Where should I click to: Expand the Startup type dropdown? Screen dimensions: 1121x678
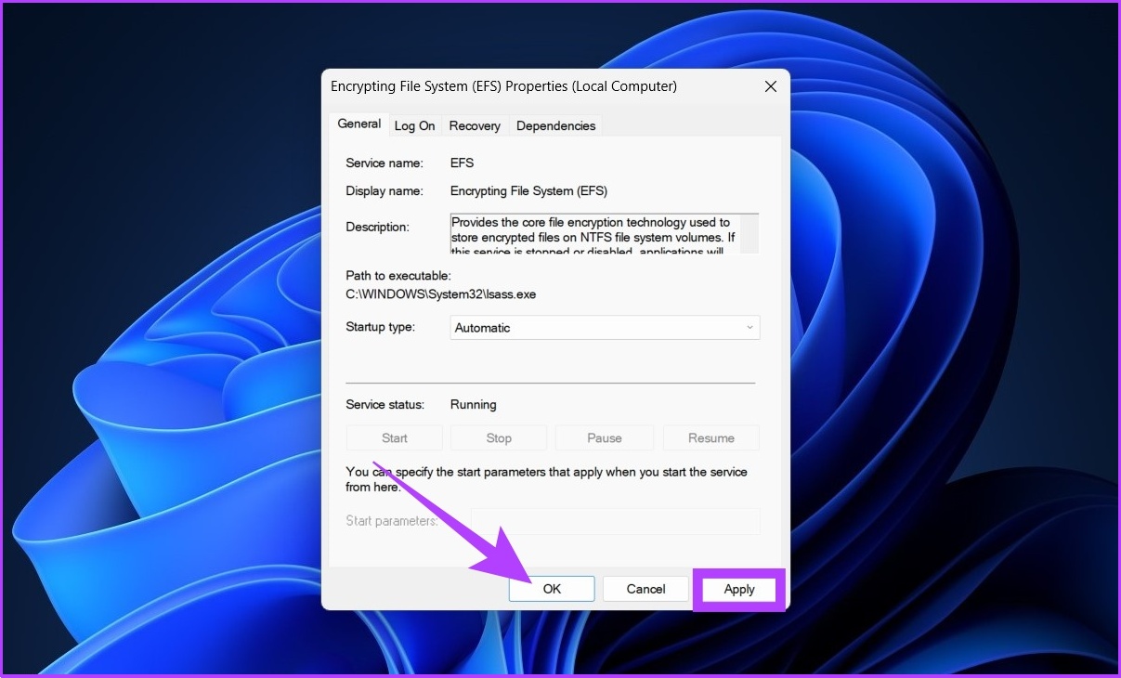click(605, 328)
